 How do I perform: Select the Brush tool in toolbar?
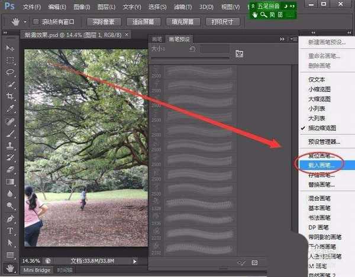coord(10,133)
